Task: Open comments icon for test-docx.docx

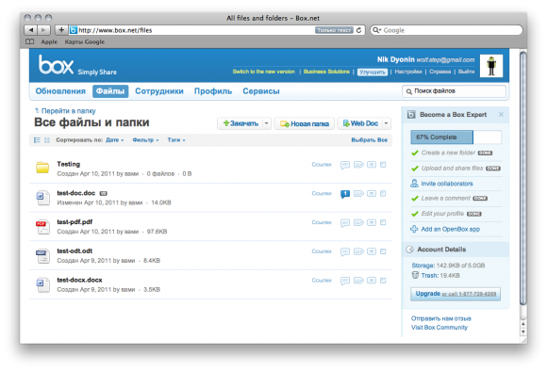Action: click(344, 281)
